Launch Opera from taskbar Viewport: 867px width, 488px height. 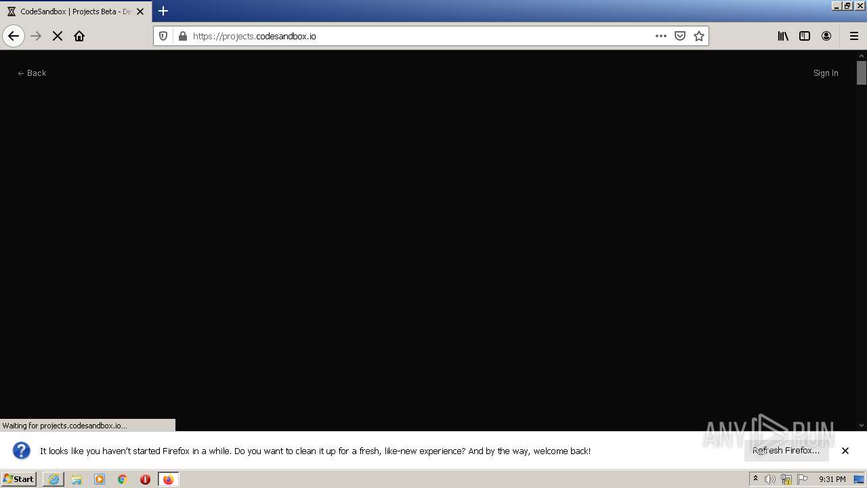point(145,479)
